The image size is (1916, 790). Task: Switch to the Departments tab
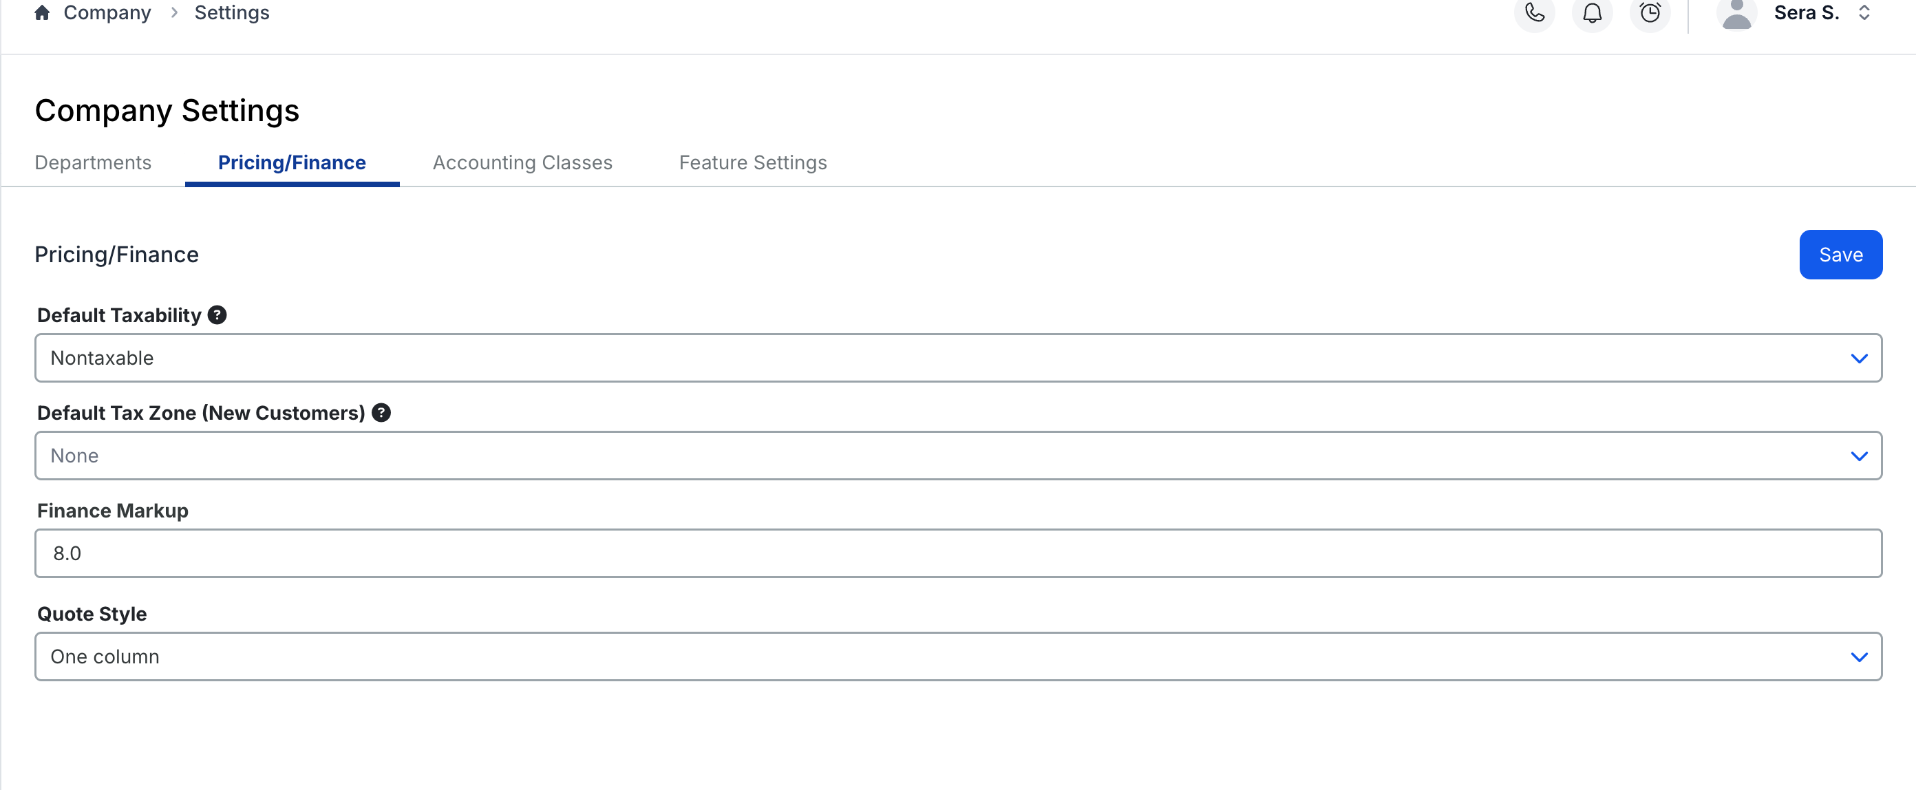[x=93, y=162]
